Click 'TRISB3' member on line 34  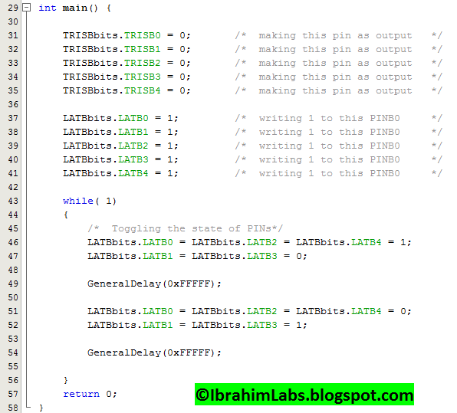[x=143, y=77]
